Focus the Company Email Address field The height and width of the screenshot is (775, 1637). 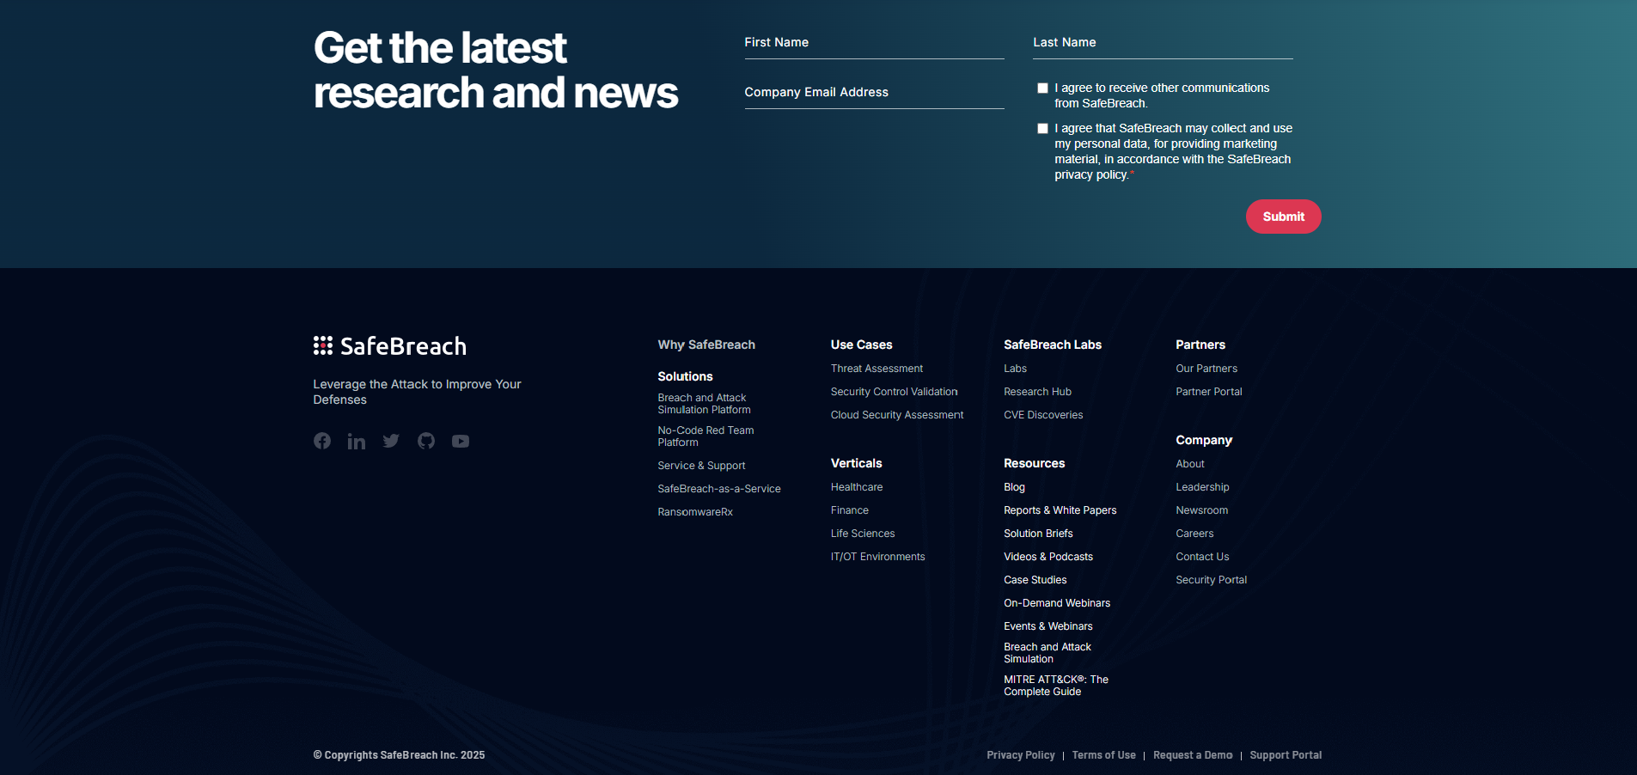coord(874,93)
